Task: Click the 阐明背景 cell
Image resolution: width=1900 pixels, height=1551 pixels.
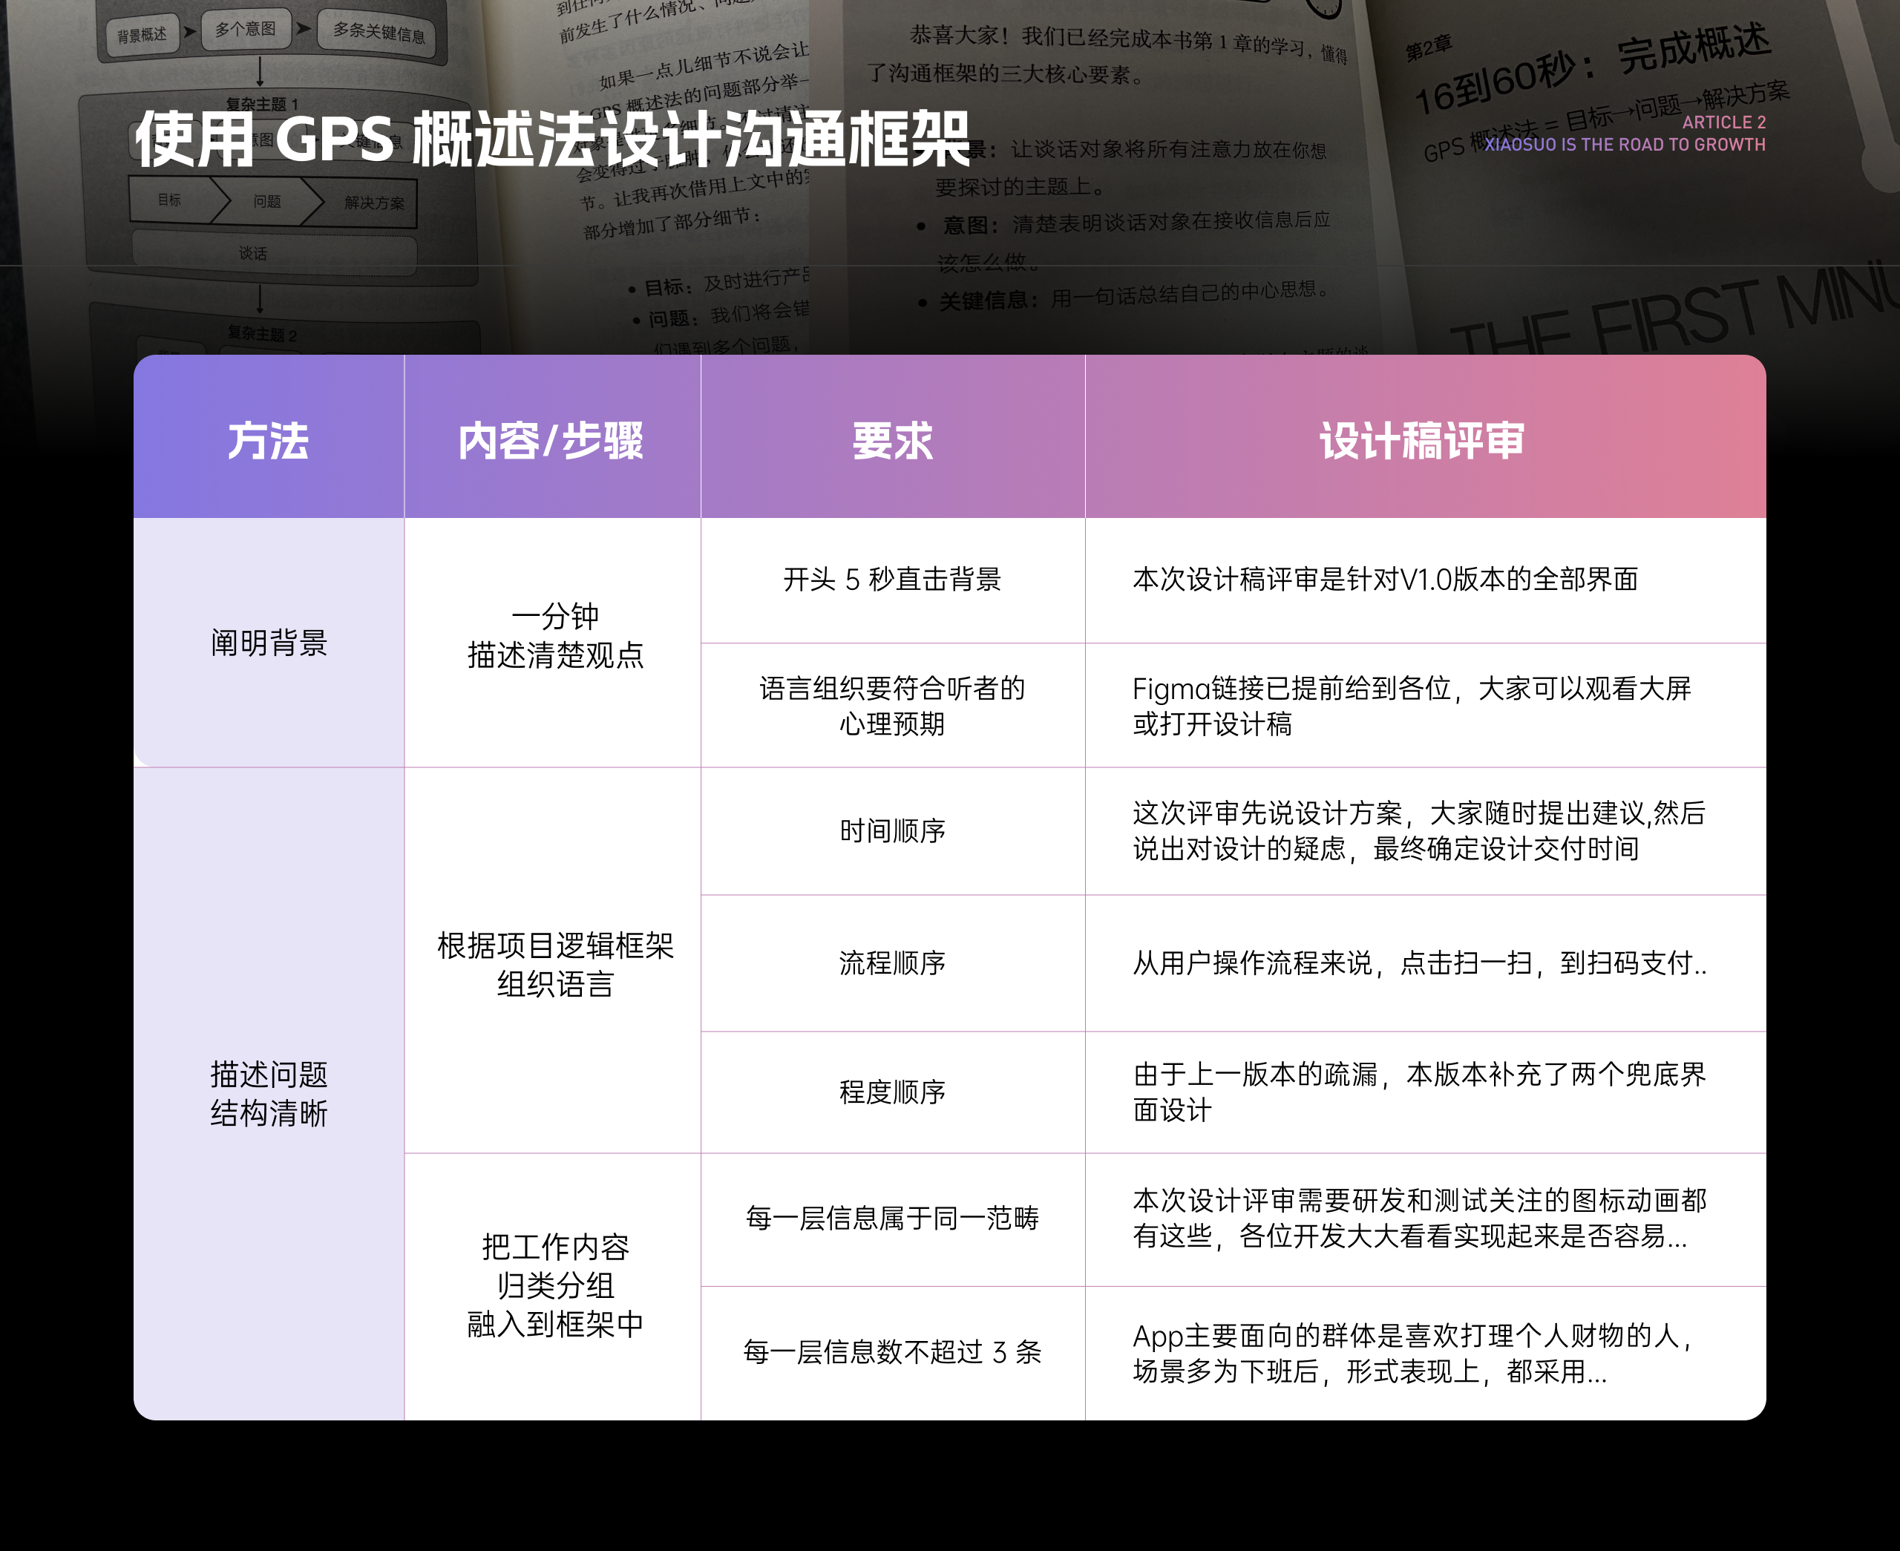Action: tap(268, 643)
